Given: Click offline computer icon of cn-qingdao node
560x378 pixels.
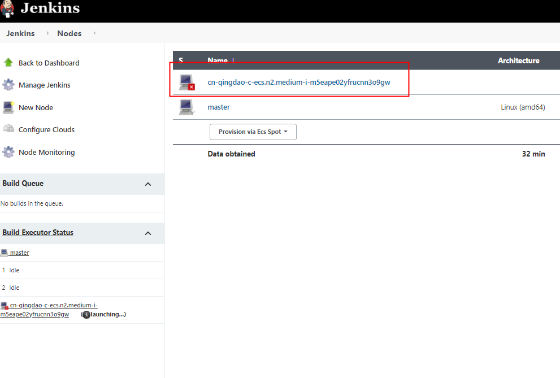Looking at the screenshot, I should pyautogui.click(x=187, y=82).
